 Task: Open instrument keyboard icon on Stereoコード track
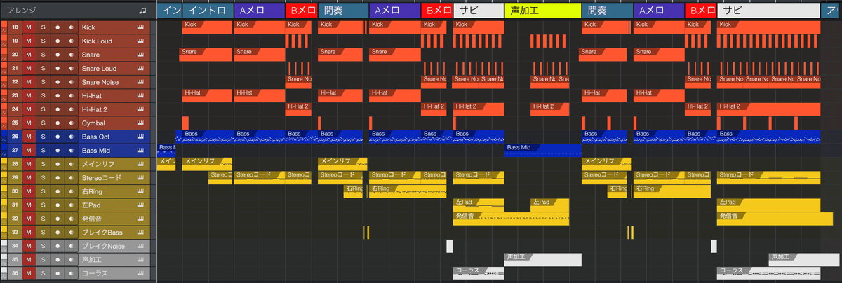[x=140, y=178]
